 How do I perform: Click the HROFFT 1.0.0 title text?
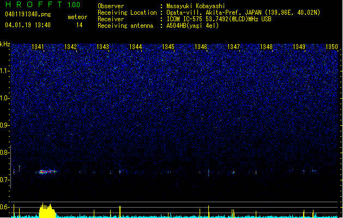[x=43, y=4]
